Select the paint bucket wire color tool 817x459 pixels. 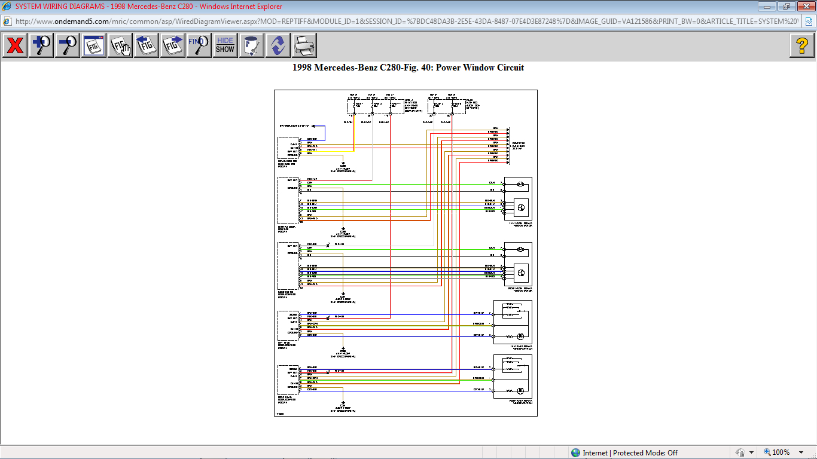click(252, 45)
